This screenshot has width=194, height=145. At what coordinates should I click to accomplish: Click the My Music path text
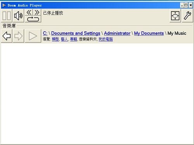(x=177, y=33)
